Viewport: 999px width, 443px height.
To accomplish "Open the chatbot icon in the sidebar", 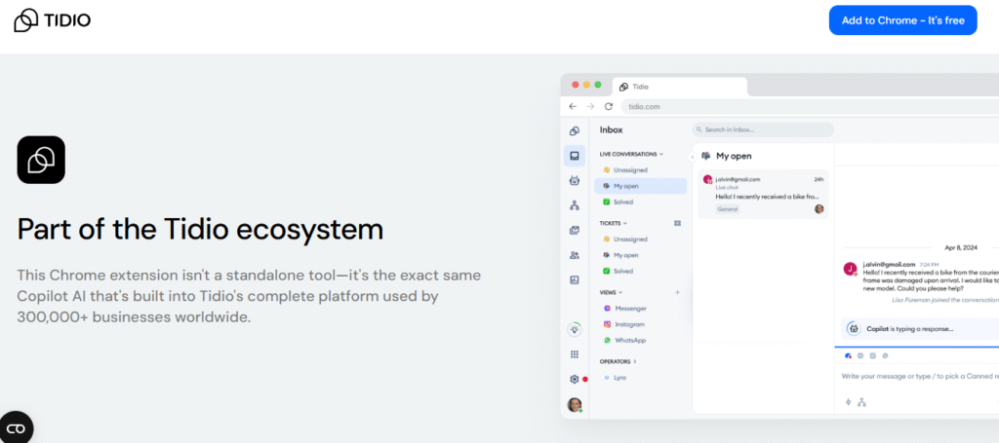I will tap(575, 181).
